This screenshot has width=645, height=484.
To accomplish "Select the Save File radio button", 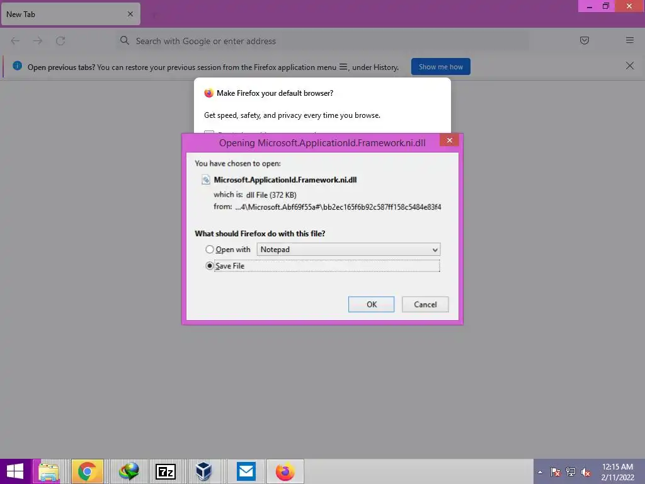I will [210, 266].
